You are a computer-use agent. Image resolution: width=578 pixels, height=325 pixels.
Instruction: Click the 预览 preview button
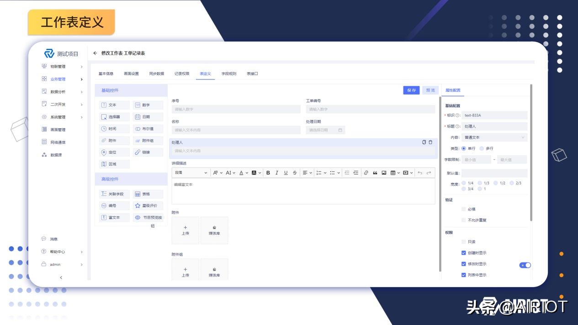point(430,90)
